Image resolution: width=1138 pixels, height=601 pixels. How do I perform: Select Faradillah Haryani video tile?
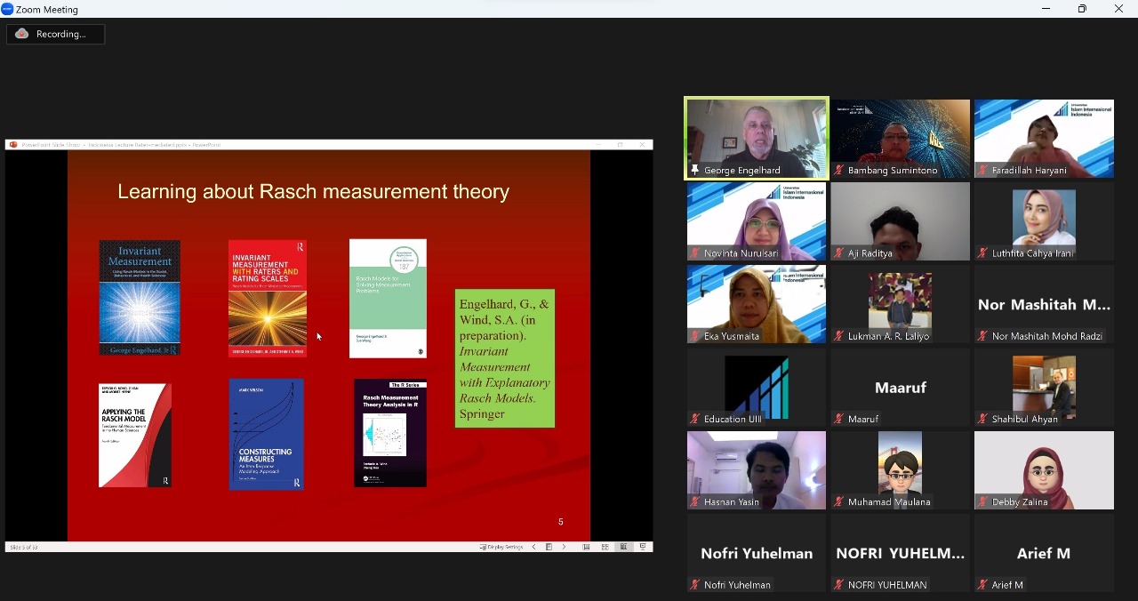[1044, 138]
